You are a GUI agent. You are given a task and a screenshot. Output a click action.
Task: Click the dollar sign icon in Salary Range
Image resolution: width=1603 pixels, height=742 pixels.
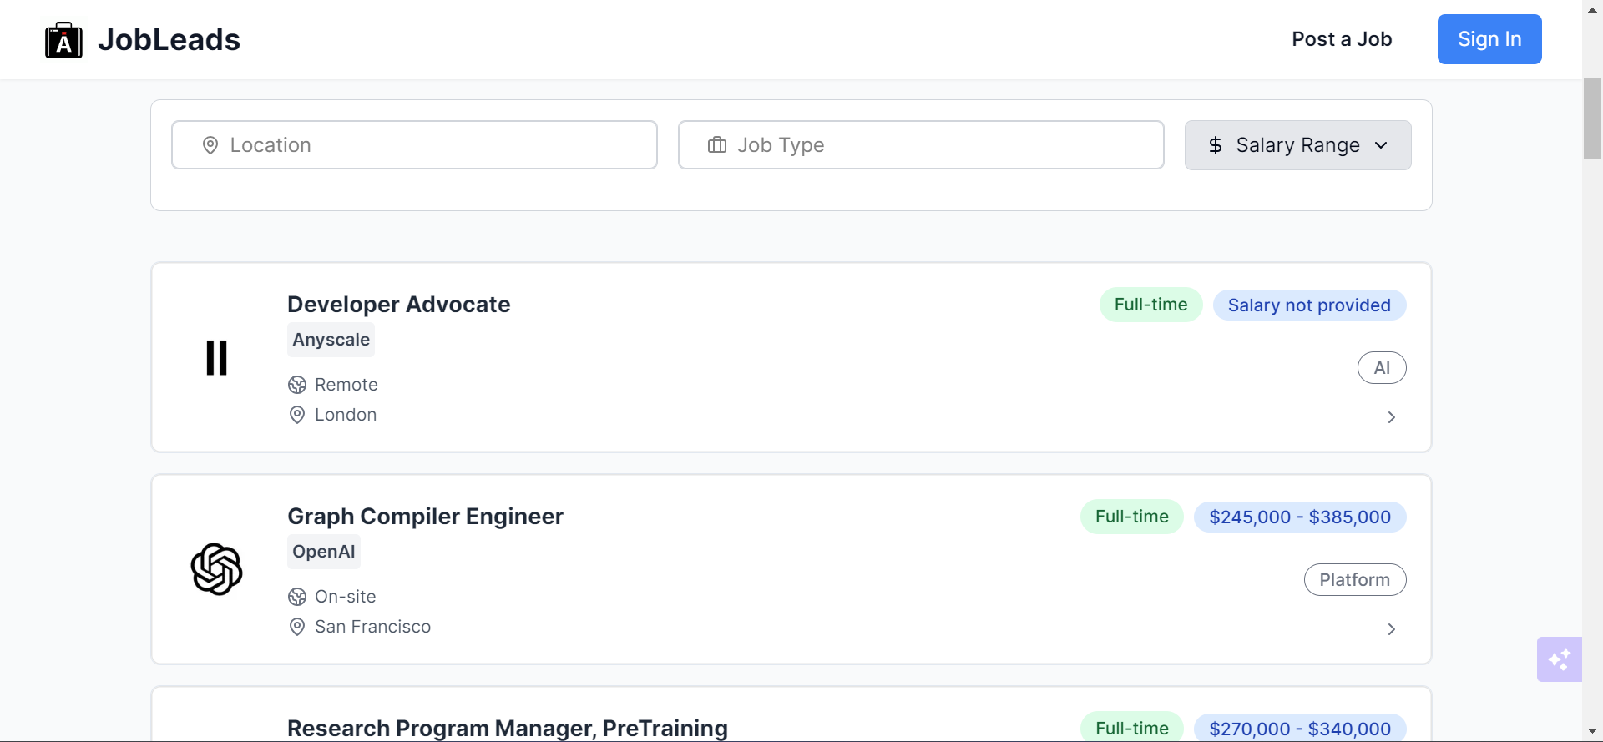click(1216, 145)
